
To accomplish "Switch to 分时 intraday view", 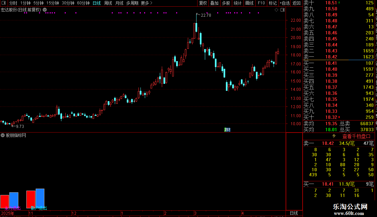I will coord(13,3).
